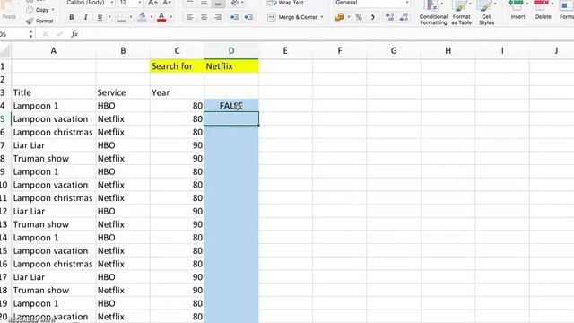Click the Format painter brush

pos(39,21)
